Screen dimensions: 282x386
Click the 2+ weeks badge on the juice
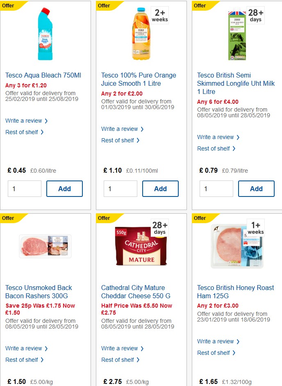159,15
